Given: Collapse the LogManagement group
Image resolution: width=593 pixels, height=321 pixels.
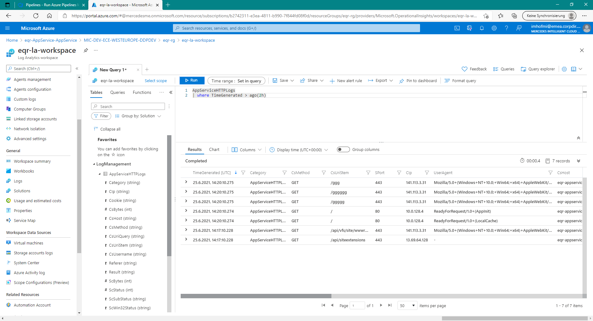Looking at the screenshot, I should (94, 164).
